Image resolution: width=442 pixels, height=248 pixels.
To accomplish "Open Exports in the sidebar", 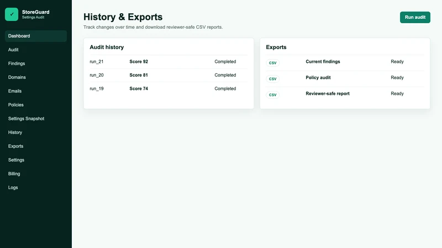I will coord(36,146).
